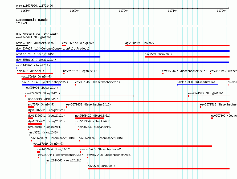This screenshot has width=237, height=179.
Task: Click the dgv1333e201 (Wong2012b) label
Action: click(x=46, y=121)
